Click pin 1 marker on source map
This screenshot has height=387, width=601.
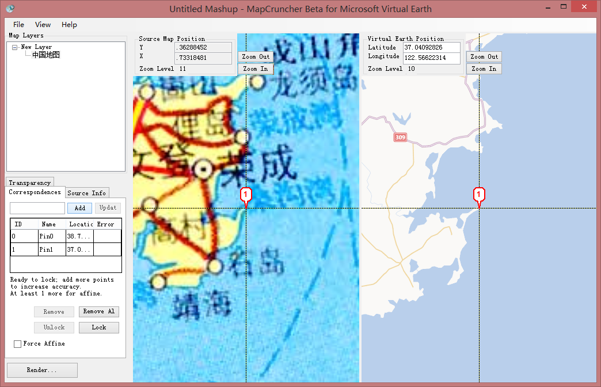pyautogui.click(x=246, y=197)
